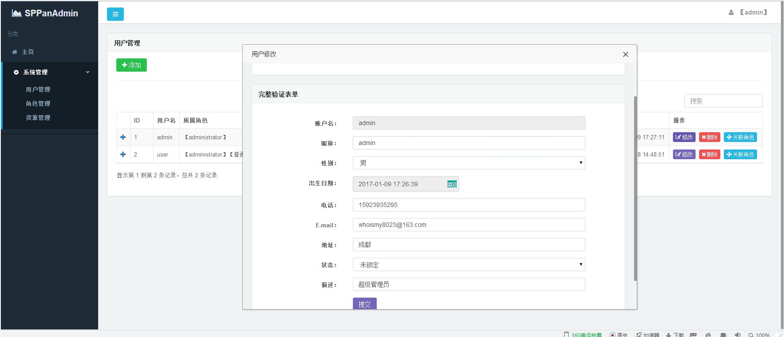
Task: Sort by the 用户名 column header
Action: [x=166, y=120]
